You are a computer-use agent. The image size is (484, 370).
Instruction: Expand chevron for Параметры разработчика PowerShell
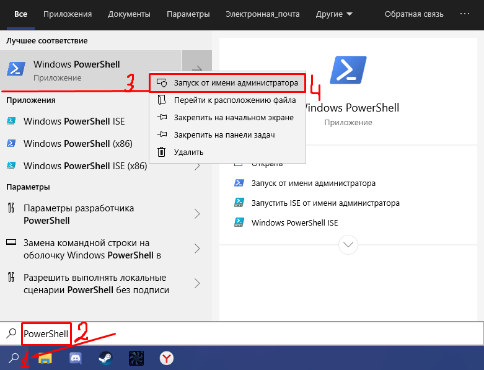coord(197,214)
